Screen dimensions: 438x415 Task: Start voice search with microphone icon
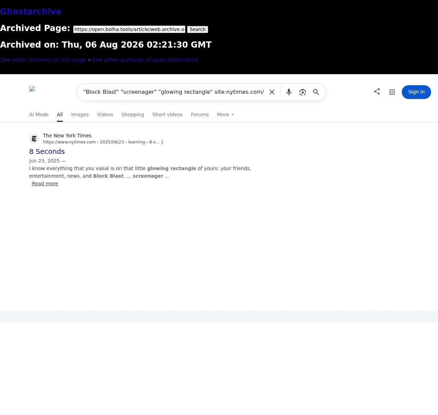(x=289, y=92)
